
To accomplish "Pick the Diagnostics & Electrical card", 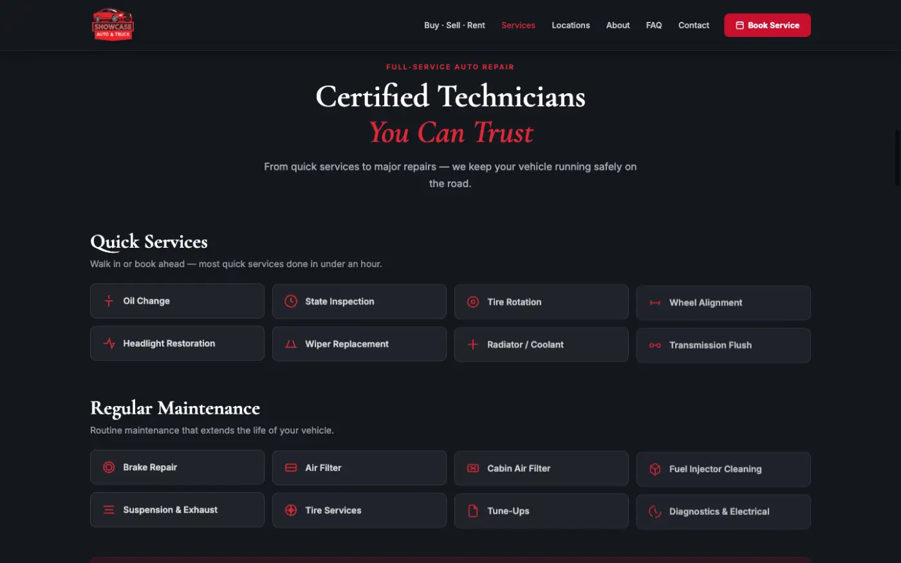I will (x=723, y=512).
